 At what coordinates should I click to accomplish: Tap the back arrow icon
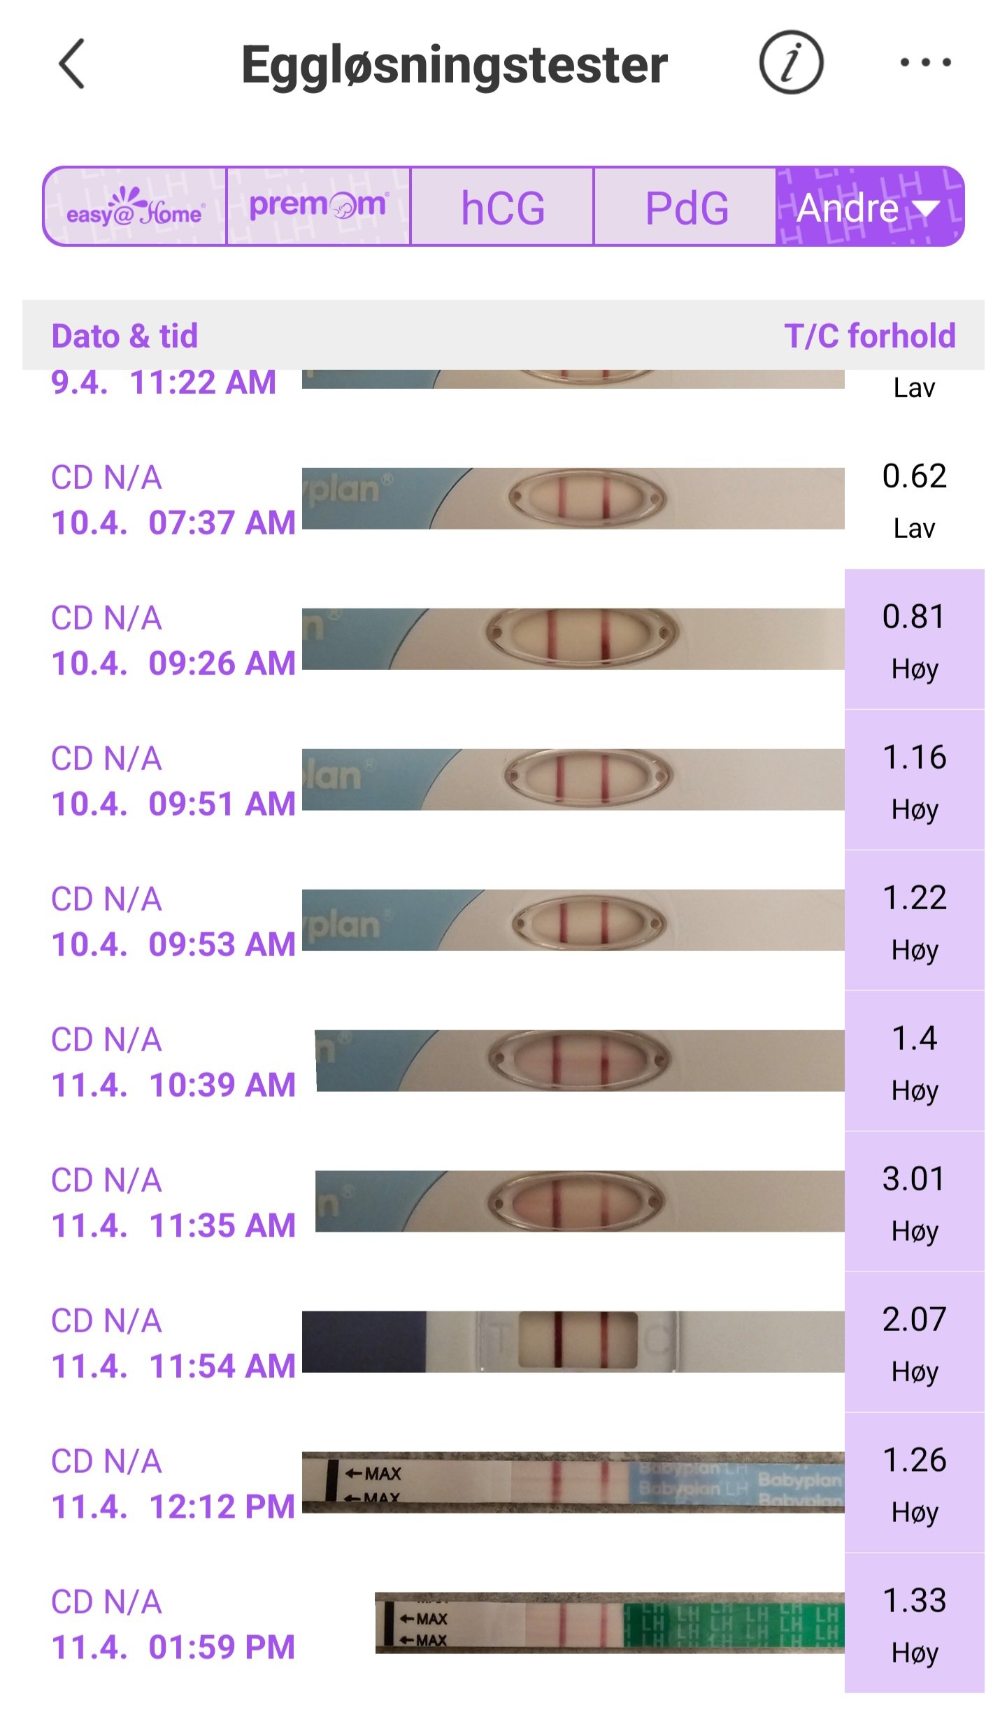(x=72, y=64)
